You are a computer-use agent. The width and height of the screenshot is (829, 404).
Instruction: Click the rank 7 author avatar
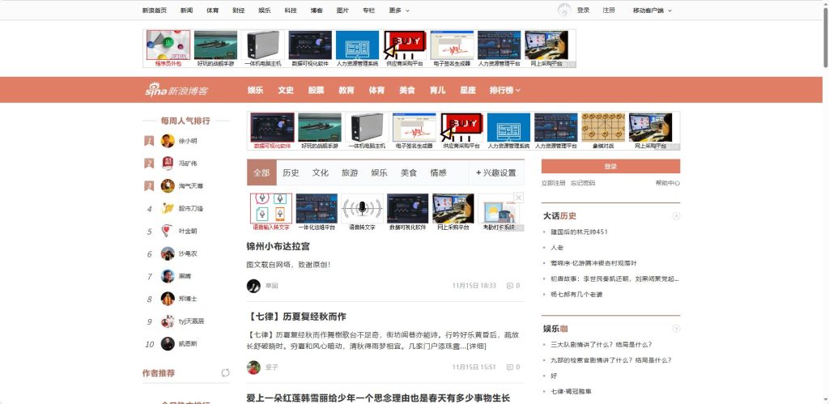(x=168, y=276)
